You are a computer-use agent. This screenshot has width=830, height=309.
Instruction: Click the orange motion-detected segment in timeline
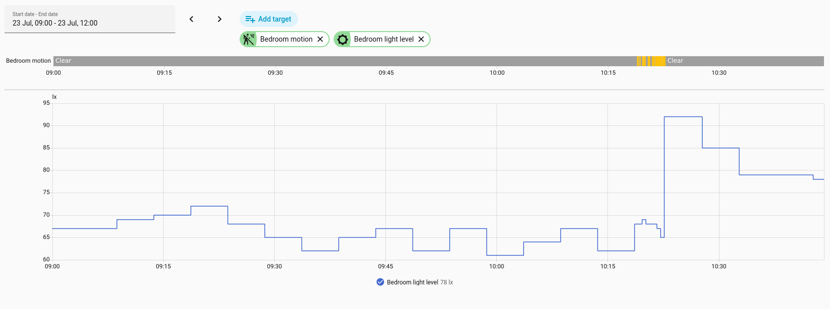659,61
